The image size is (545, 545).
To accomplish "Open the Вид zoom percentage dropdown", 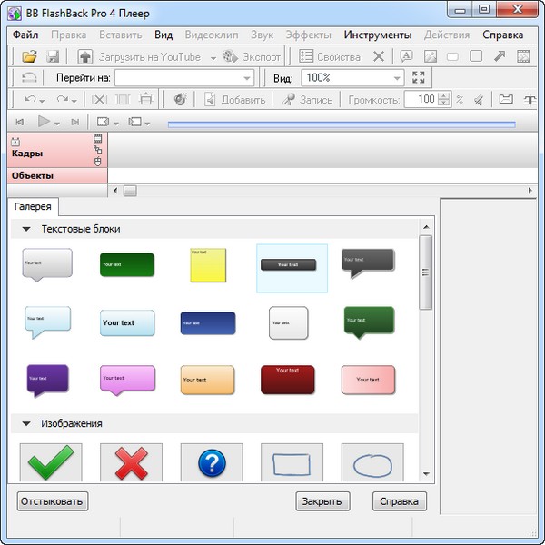I will click(394, 78).
